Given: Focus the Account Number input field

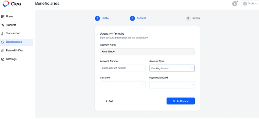Looking at the screenshot, I should pos(123,68).
